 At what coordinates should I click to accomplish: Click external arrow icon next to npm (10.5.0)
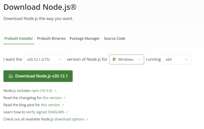click(55, 91)
